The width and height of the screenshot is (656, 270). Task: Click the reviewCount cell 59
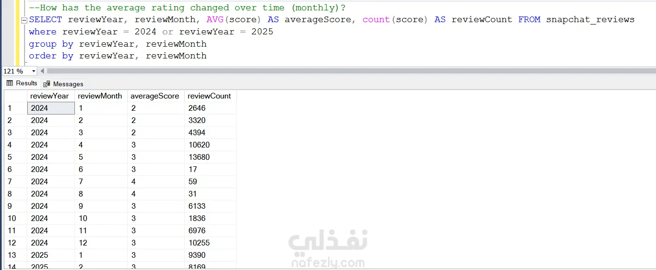click(210, 182)
